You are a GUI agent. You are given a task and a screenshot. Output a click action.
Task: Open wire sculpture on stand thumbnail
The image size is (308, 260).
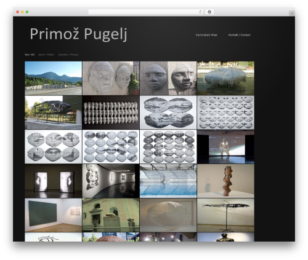tap(225, 215)
